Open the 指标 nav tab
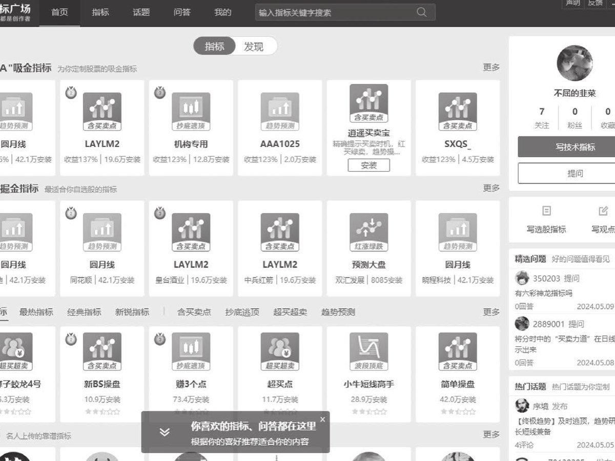 (x=100, y=12)
